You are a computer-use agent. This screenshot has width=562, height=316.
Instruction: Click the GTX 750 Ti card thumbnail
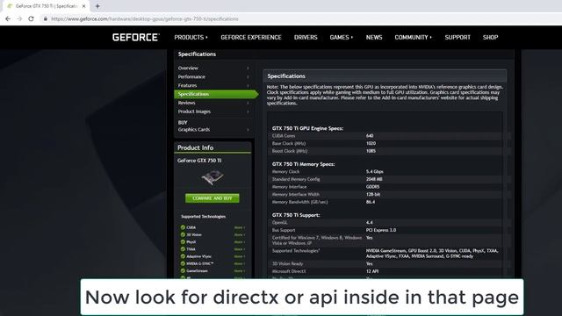213,177
